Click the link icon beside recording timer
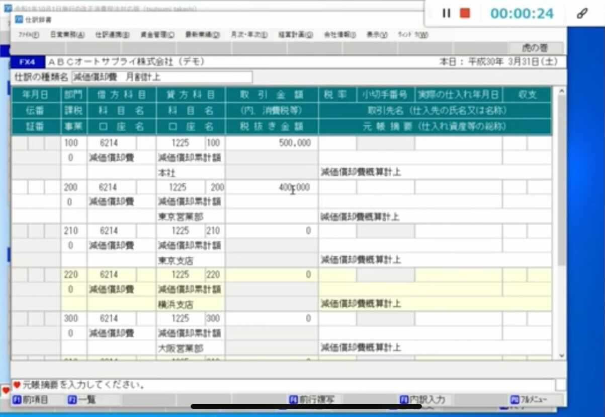The image size is (605, 417). (582, 14)
